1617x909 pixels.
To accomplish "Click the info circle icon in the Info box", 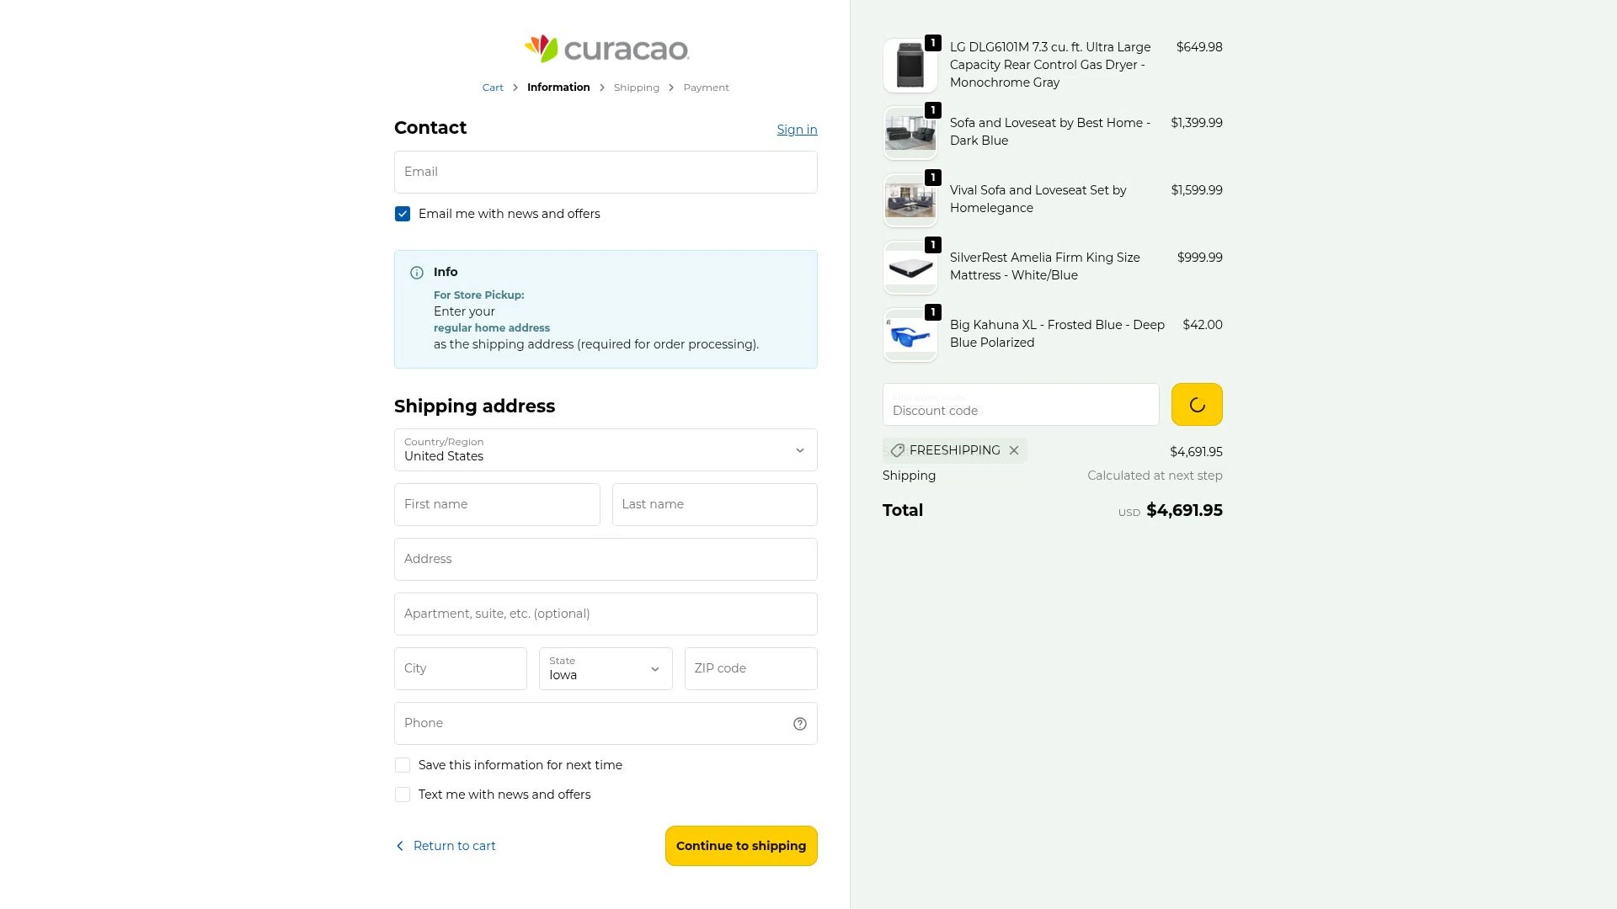I will tap(416, 272).
